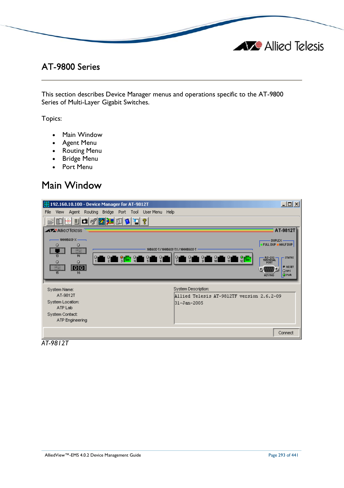Click the RS-232 terminal port connector
This screenshot has width=344, height=488.
point(269,269)
